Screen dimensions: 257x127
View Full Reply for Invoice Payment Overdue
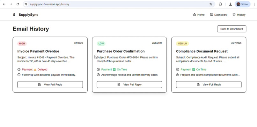point(50,84)
